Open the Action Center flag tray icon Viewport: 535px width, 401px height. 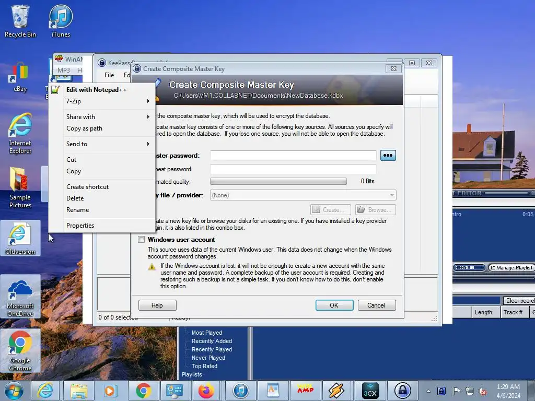click(457, 391)
